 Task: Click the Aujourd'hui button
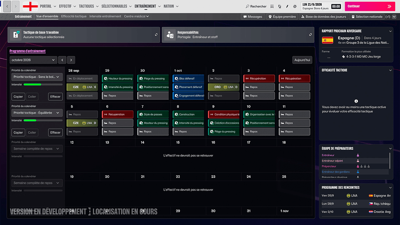(x=302, y=60)
